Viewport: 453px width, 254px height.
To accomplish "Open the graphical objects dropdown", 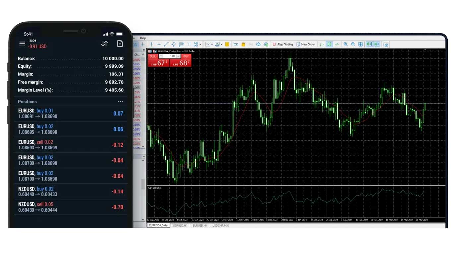I will (200, 44).
